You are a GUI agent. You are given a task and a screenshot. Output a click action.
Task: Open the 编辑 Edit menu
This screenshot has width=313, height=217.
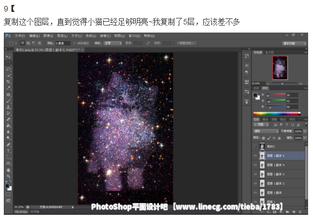[x=34, y=36]
